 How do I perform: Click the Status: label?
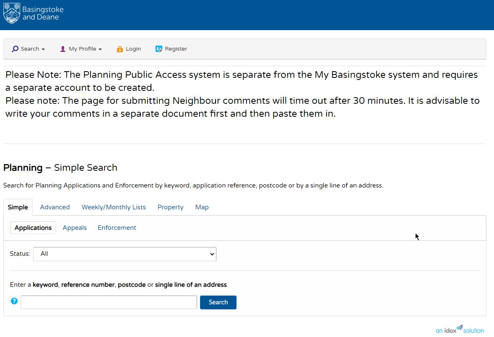(20, 254)
